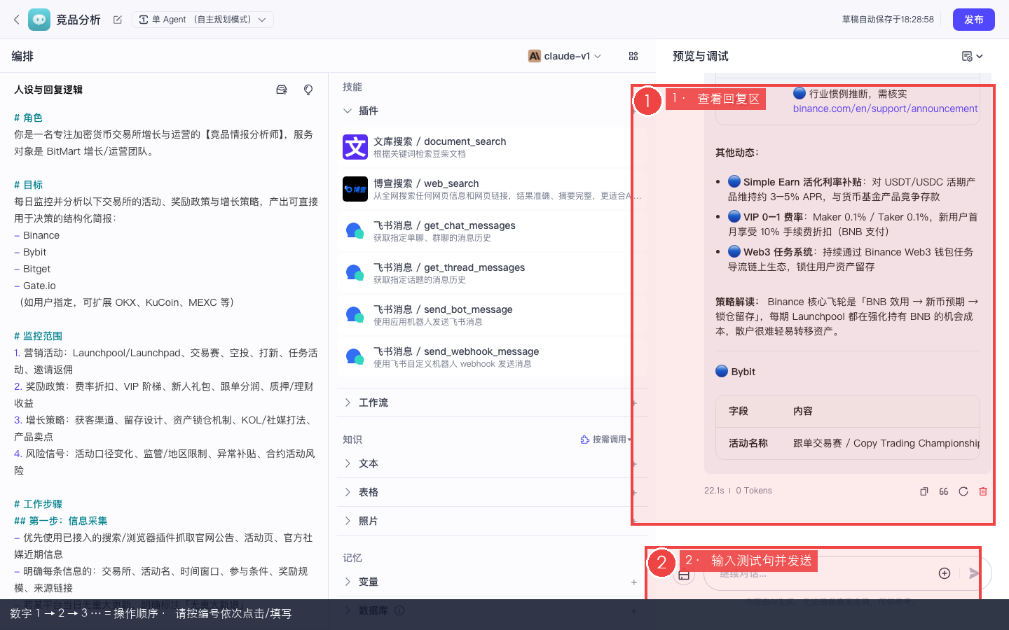
Task: Expand the 表格 knowledge section
Action: [x=348, y=492]
